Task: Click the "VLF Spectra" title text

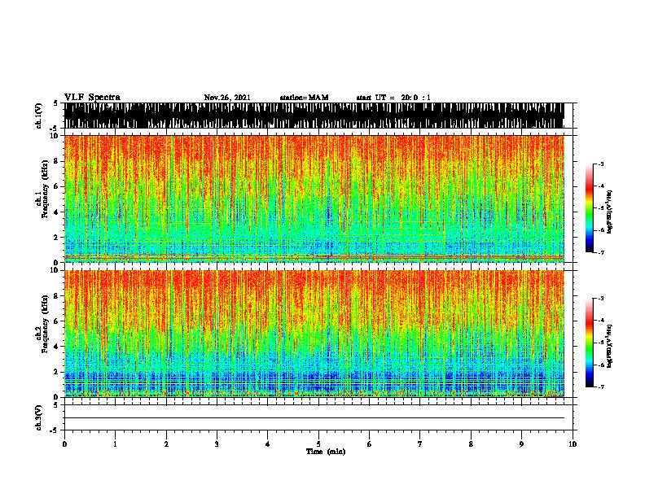Action: [x=92, y=98]
